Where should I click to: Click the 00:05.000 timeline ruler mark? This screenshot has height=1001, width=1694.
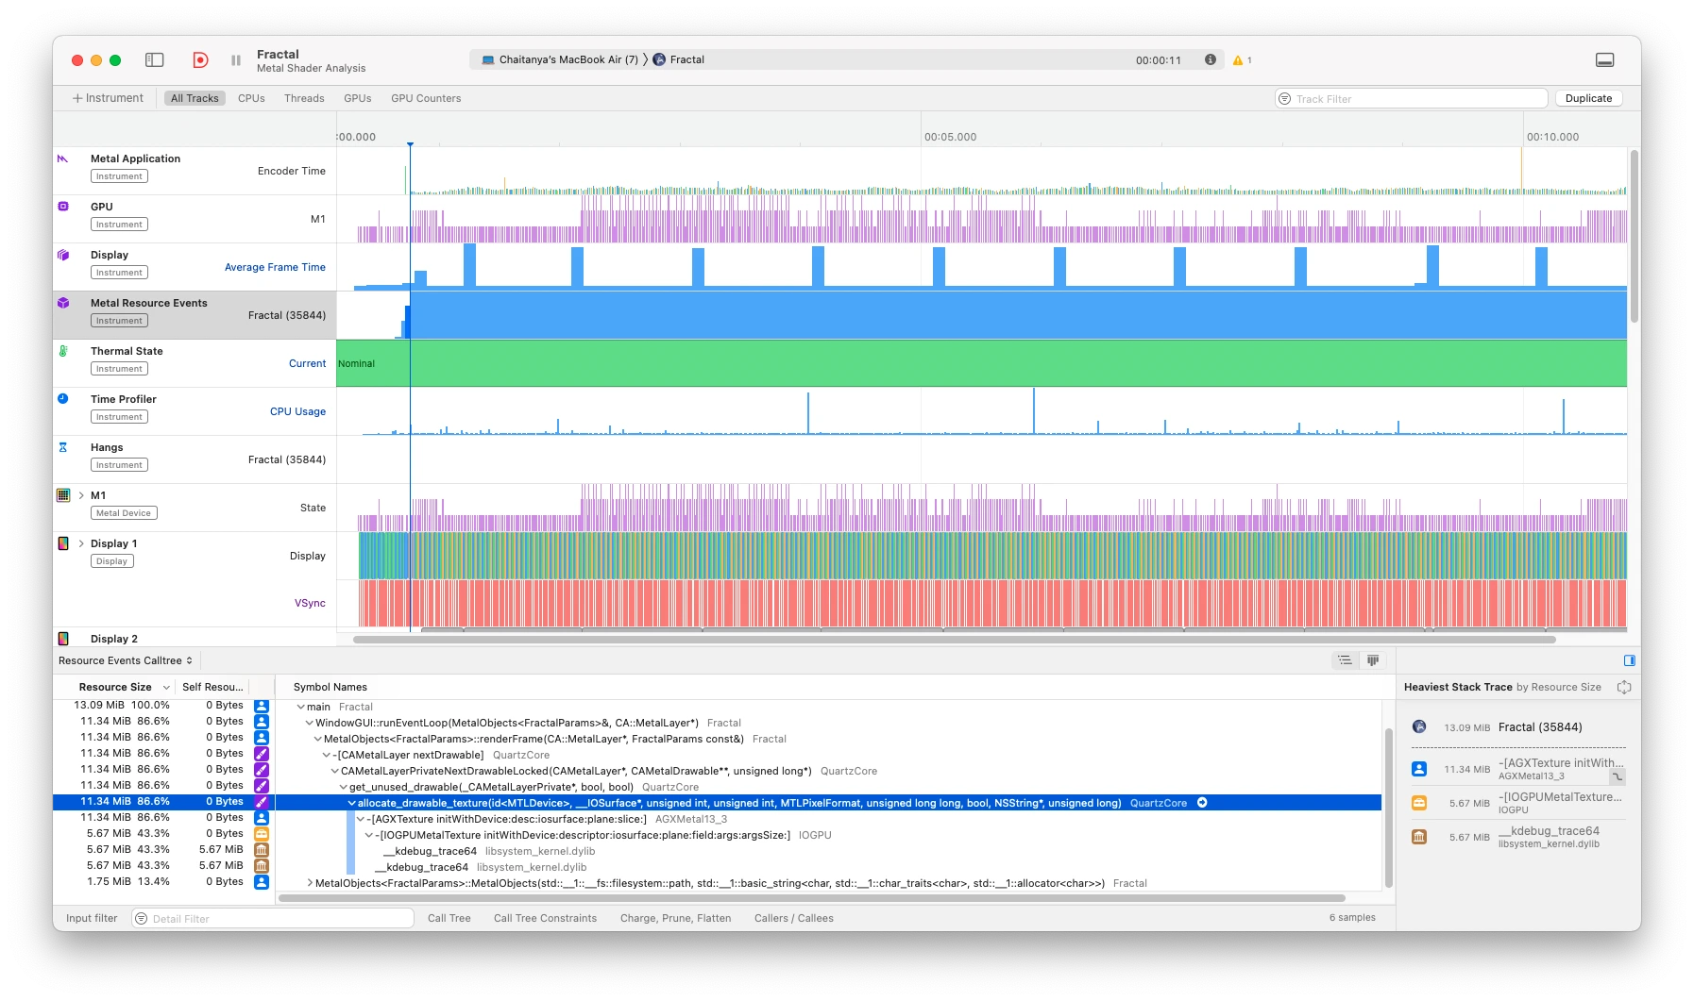pyautogui.click(x=950, y=137)
